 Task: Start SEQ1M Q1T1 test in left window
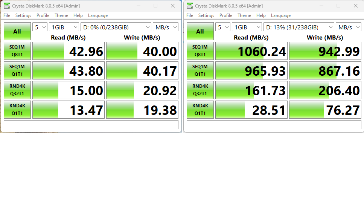click(17, 70)
